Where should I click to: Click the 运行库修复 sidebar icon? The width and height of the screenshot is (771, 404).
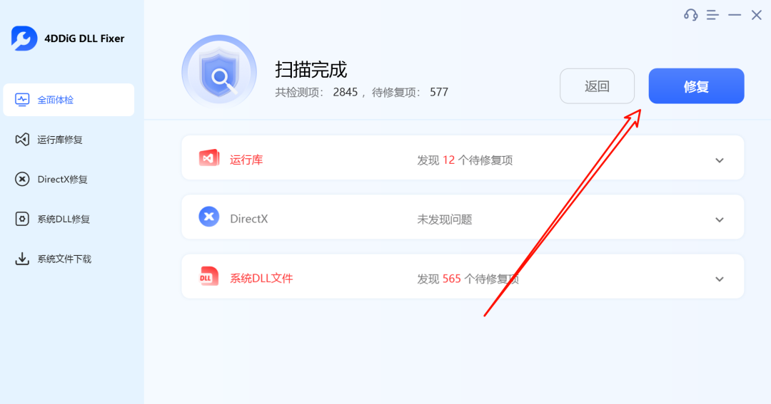22,140
